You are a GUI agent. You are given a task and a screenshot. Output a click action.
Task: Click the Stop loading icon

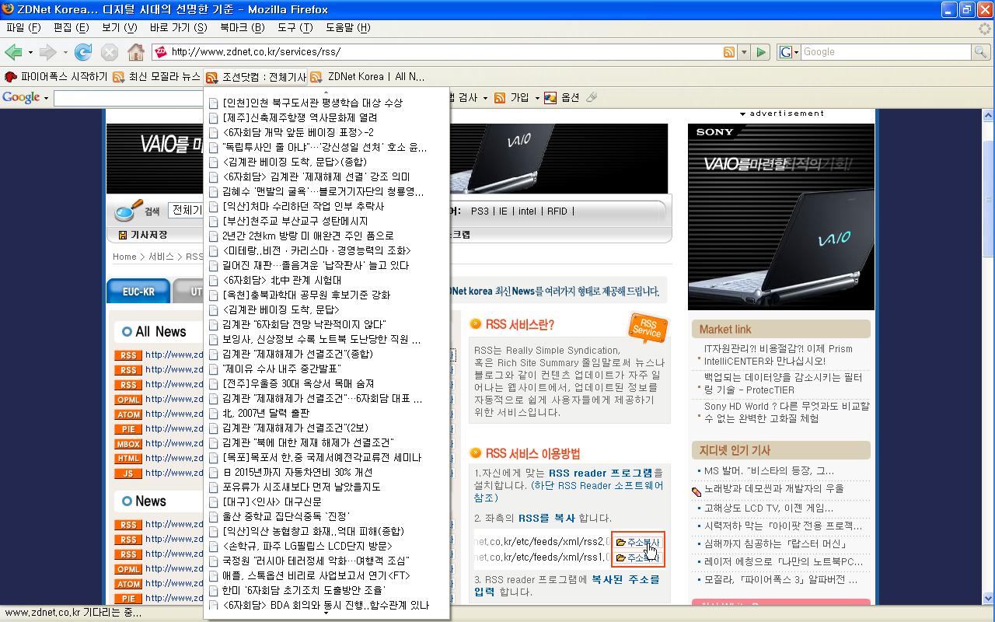pos(110,52)
